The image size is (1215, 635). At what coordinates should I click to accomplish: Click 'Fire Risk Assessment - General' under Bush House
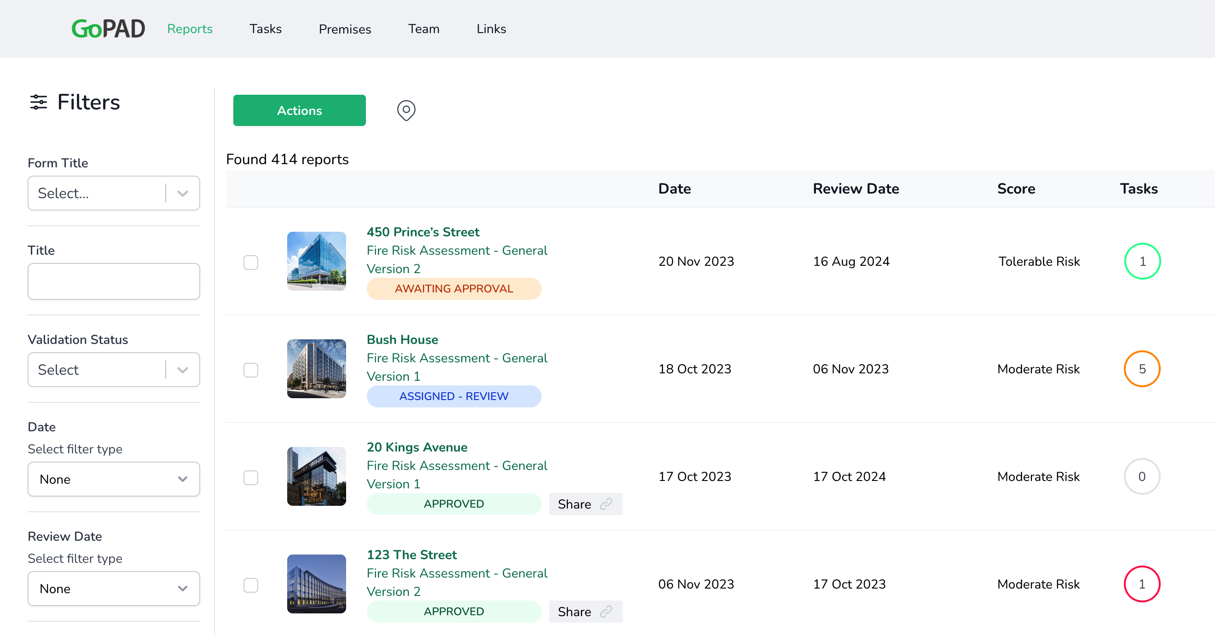coord(457,358)
